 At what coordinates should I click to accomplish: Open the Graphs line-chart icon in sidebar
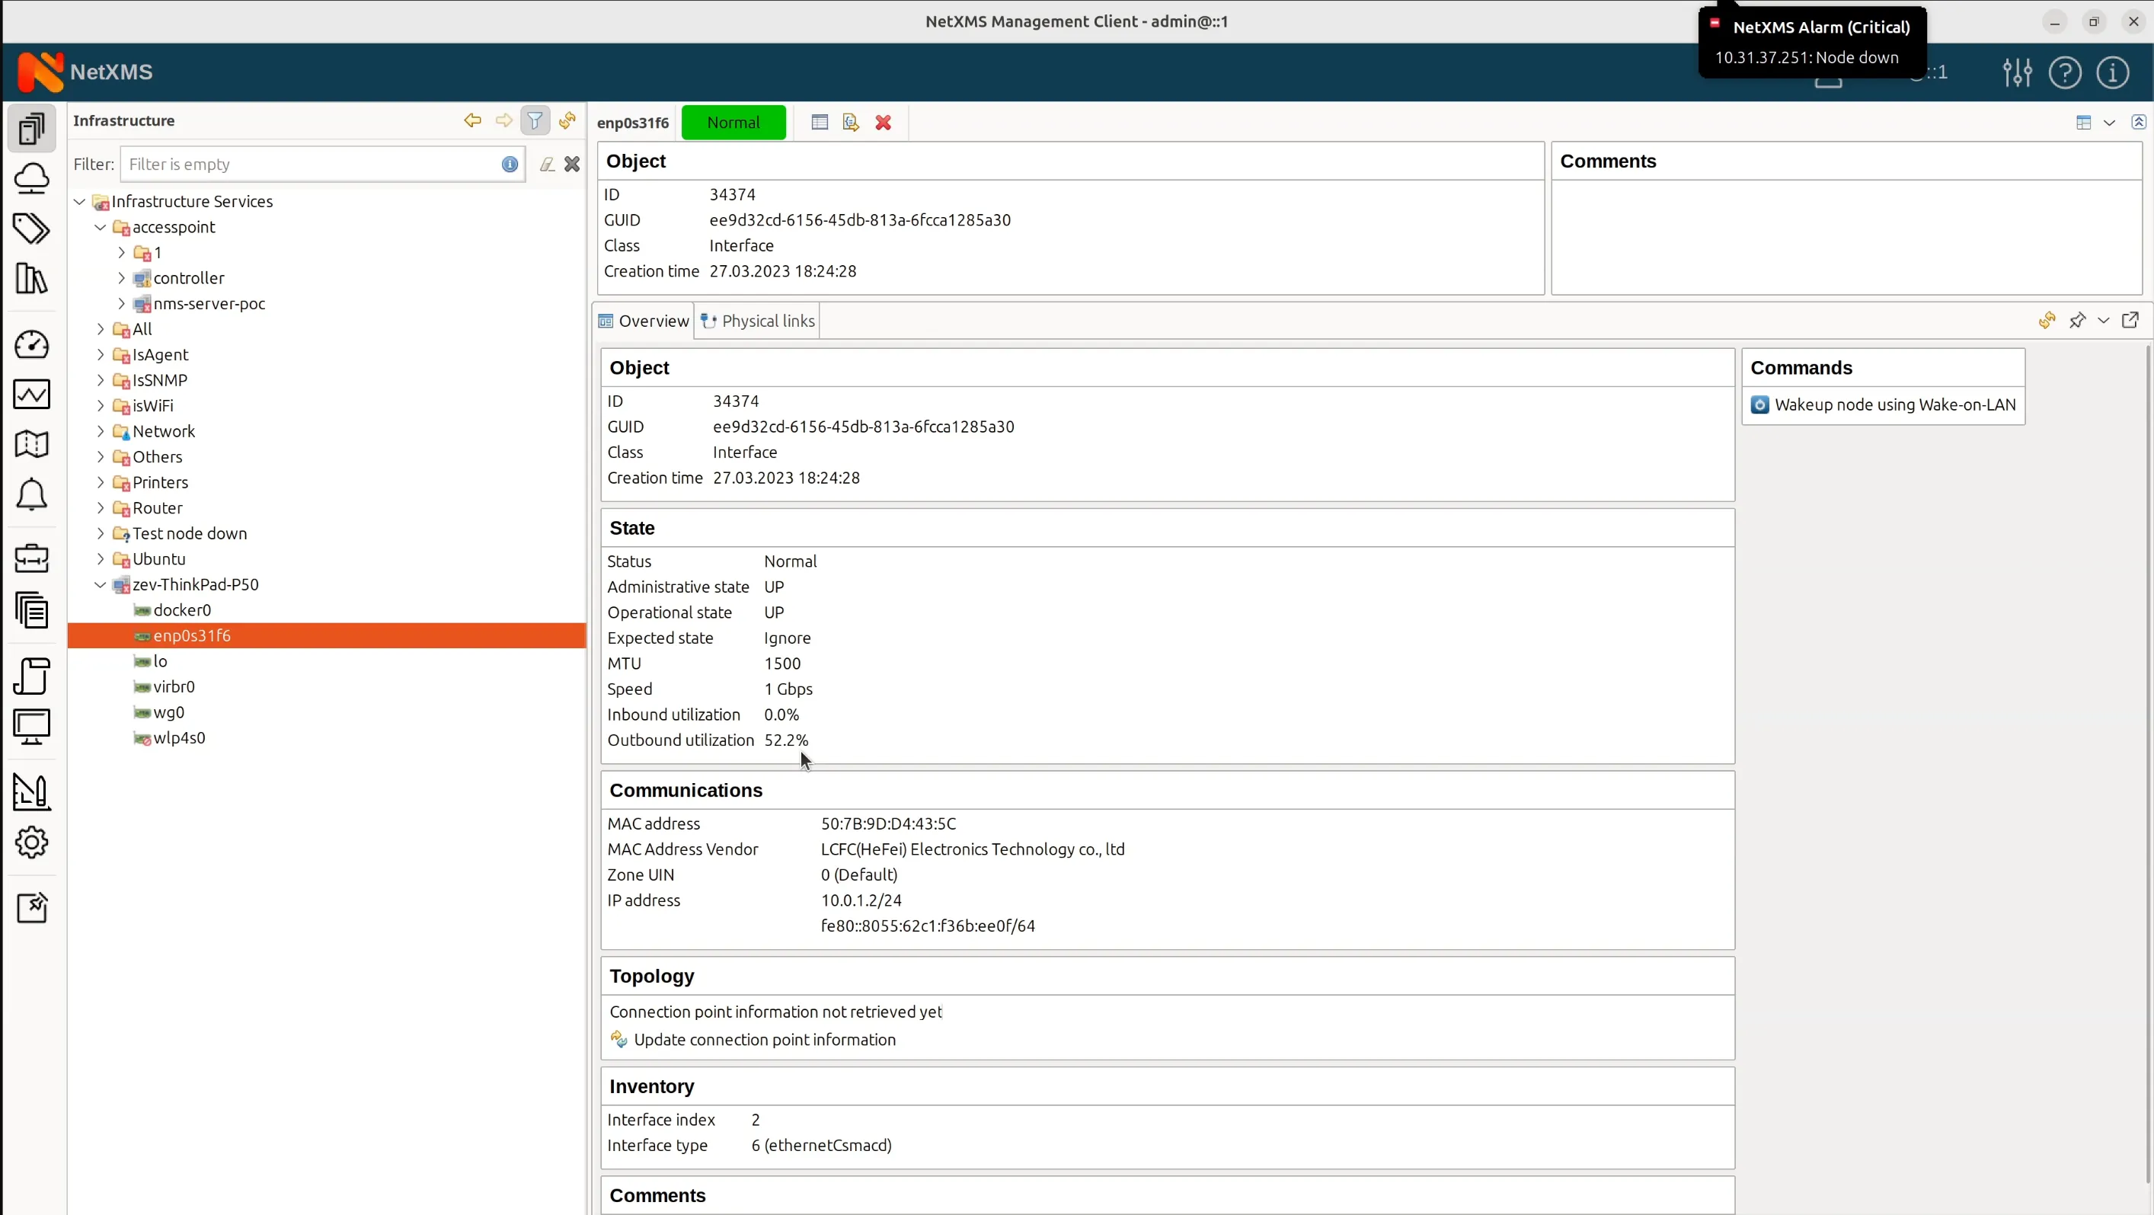(x=32, y=395)
